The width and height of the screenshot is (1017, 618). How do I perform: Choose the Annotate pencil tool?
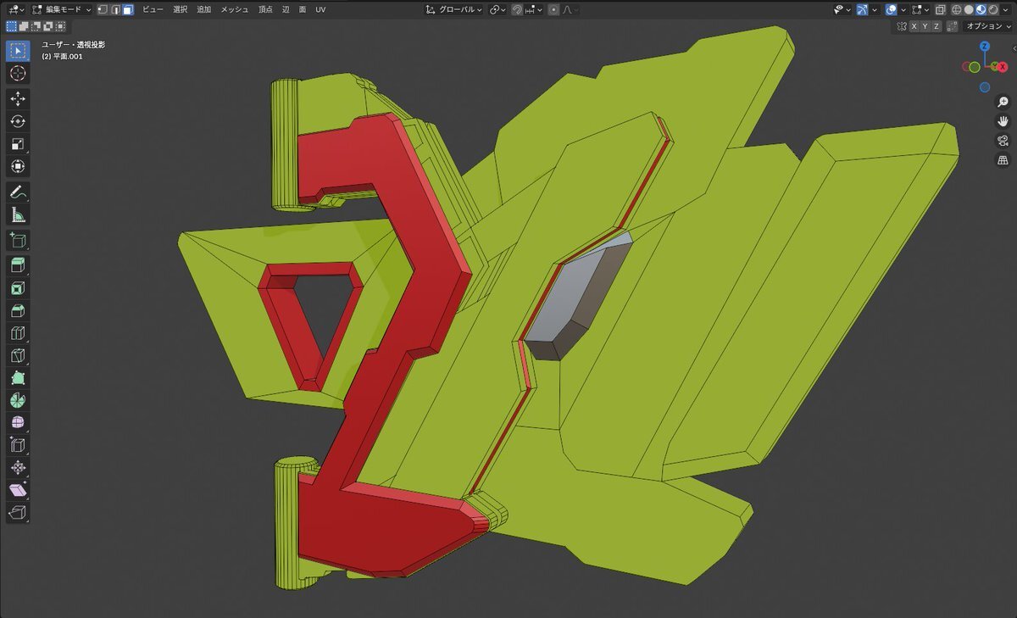coord(18,192)
